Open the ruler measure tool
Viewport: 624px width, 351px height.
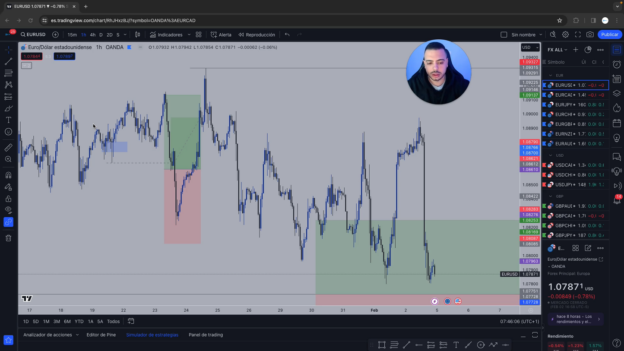click(x=8, y=148)
